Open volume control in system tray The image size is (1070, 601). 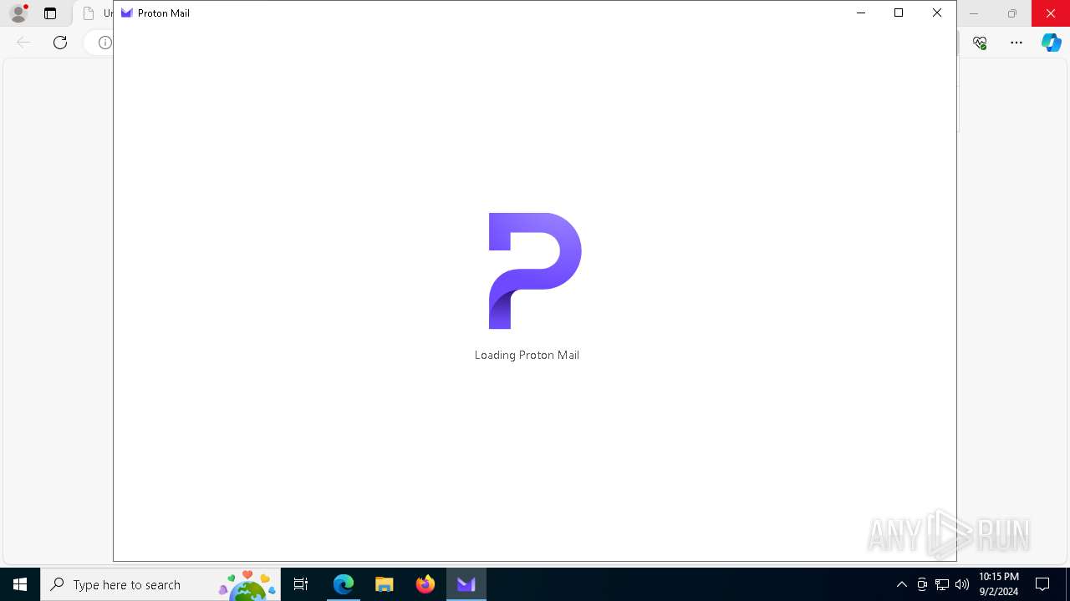962,584
